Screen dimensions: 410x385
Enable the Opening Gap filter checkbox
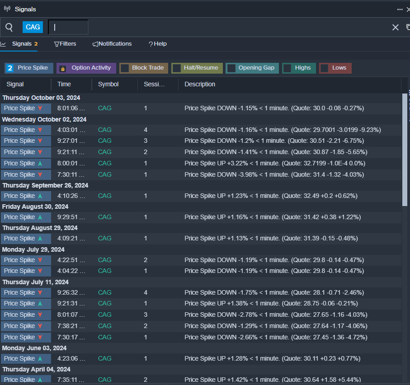tap(231, 68)
